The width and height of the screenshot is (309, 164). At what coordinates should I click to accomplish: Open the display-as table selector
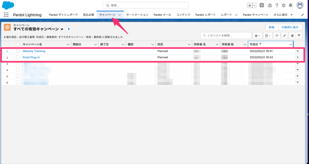pyautogui.click(x=268, y=36)
